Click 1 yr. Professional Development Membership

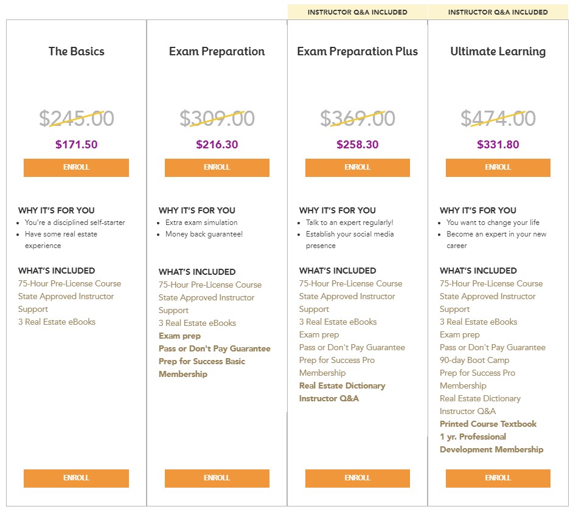pos(491,443)
